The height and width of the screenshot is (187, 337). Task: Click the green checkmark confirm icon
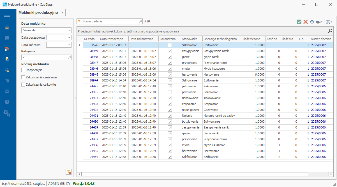click(x=299, y=22)
